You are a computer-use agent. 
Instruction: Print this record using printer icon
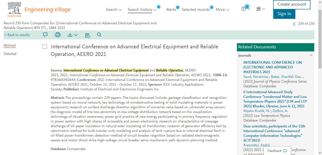coord(58,35)
